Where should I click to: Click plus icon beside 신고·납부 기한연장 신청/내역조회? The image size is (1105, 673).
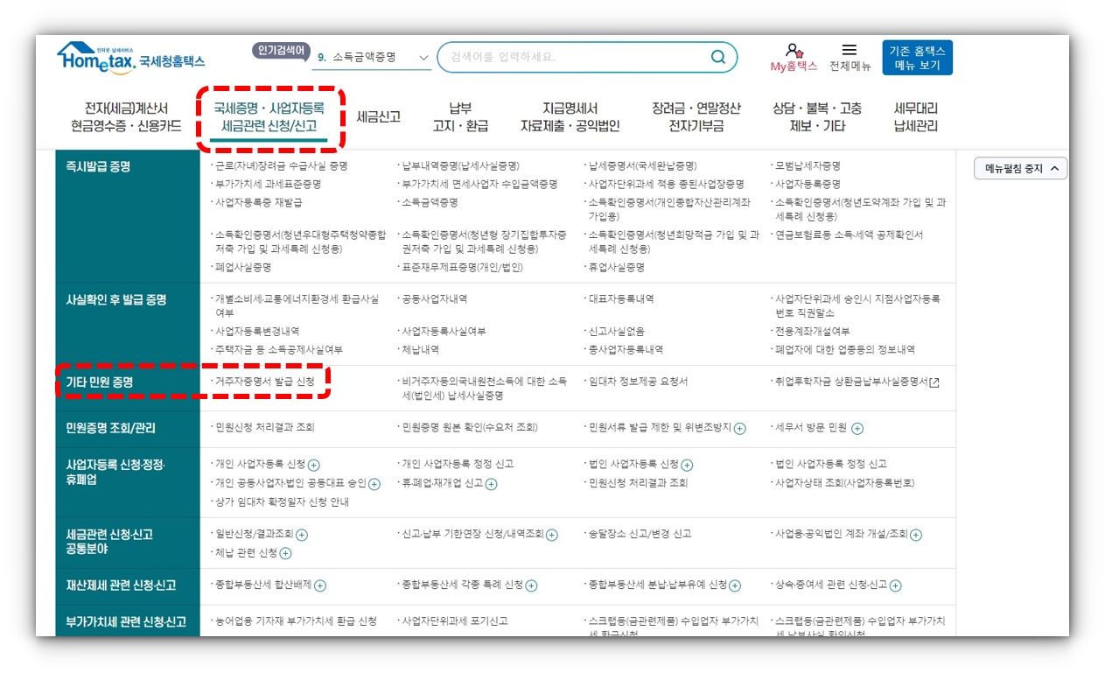(552, 535)
